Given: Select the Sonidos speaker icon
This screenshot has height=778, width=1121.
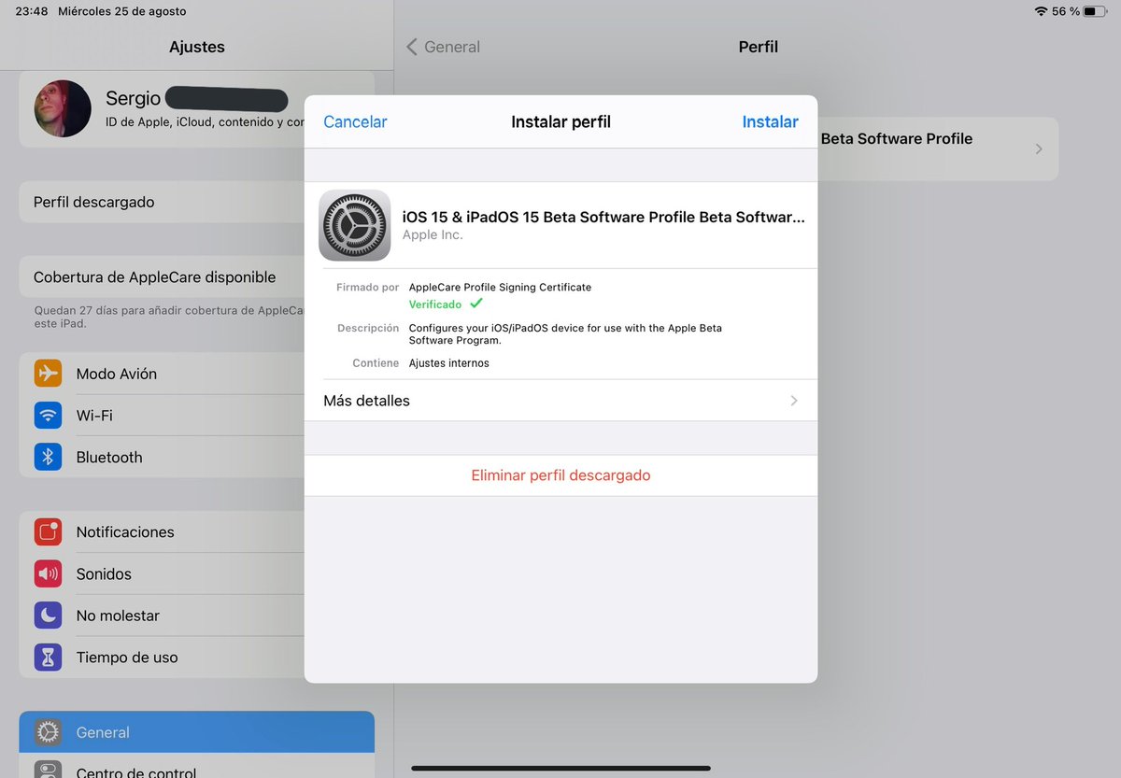Looking at the screenshot, I should pyautogui.click(x=48, y=573).
